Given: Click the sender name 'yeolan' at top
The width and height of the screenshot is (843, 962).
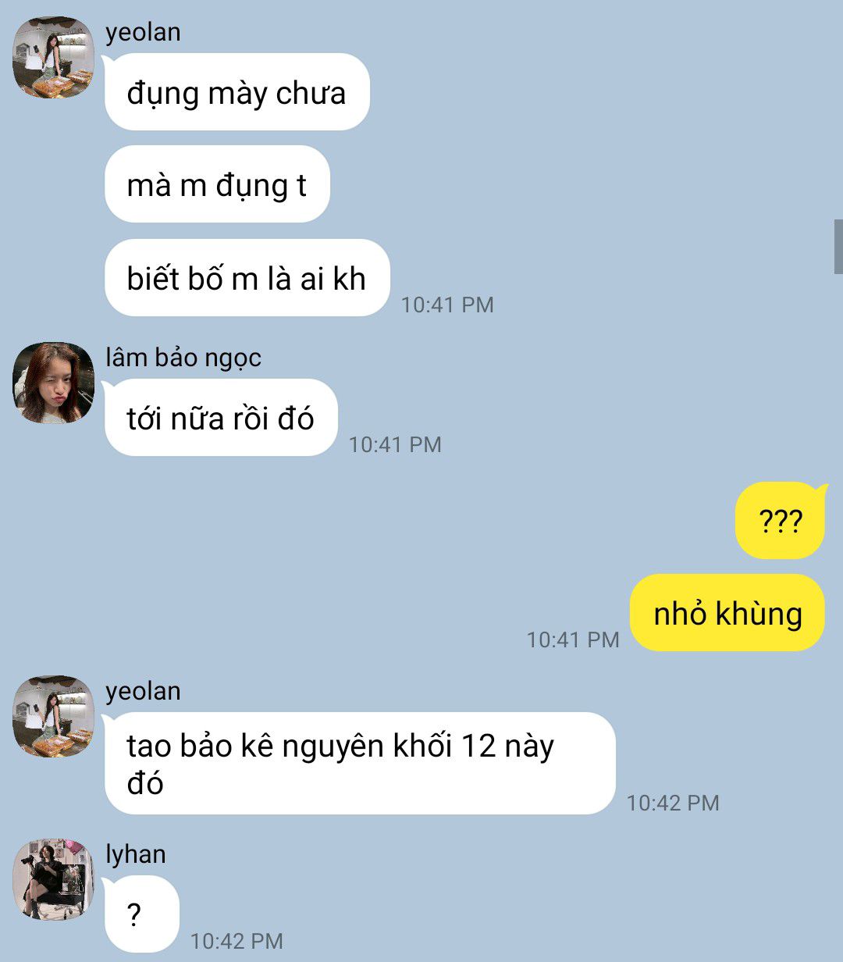Looking at the screenshot, I should click(143, 32).
